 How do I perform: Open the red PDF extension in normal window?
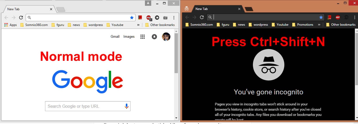tap(140, 18)
